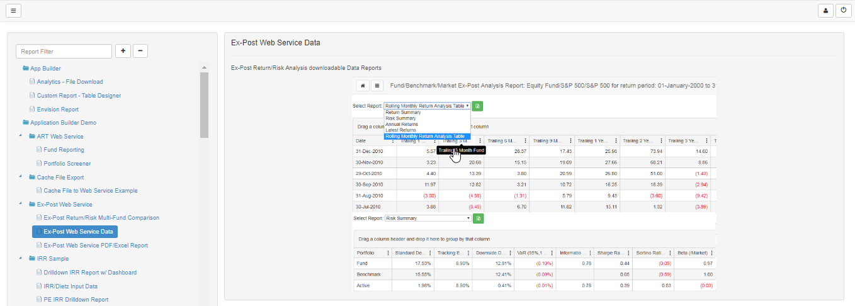Click the power/logout icon
This screenshot has width=855, height=306.
click(842, 11)
